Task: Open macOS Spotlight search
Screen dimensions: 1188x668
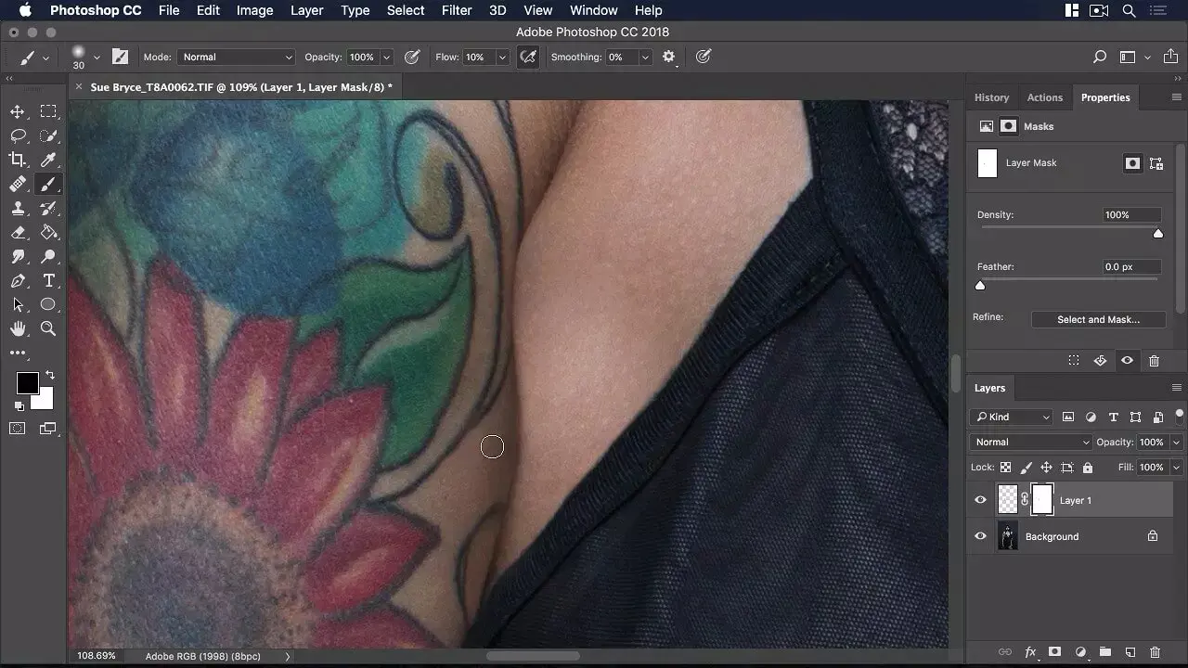Action: coord(1129,10)
